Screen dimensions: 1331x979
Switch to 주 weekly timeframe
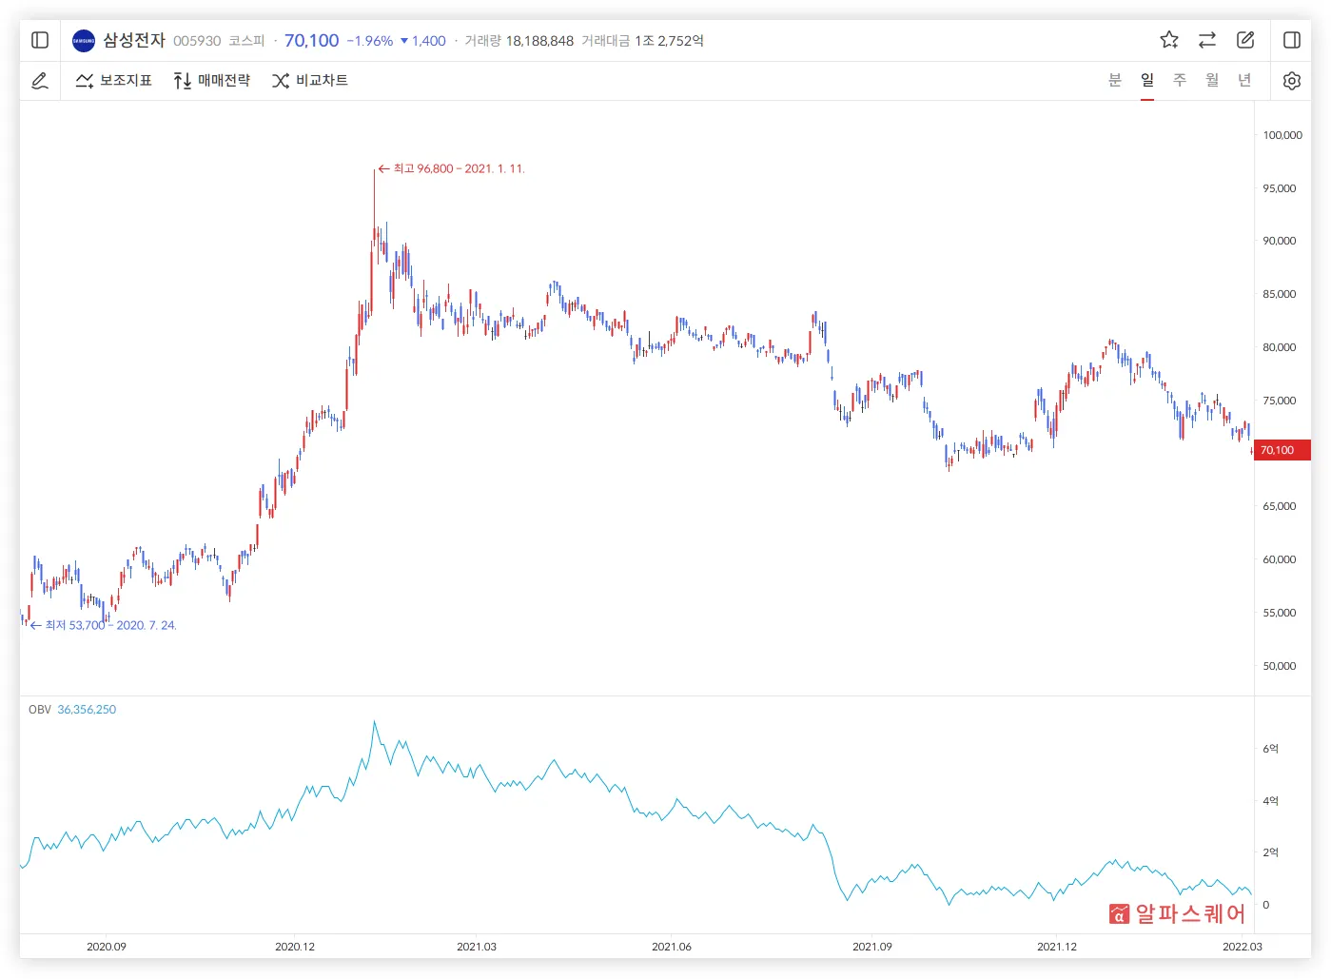(x=1180, y=80)
